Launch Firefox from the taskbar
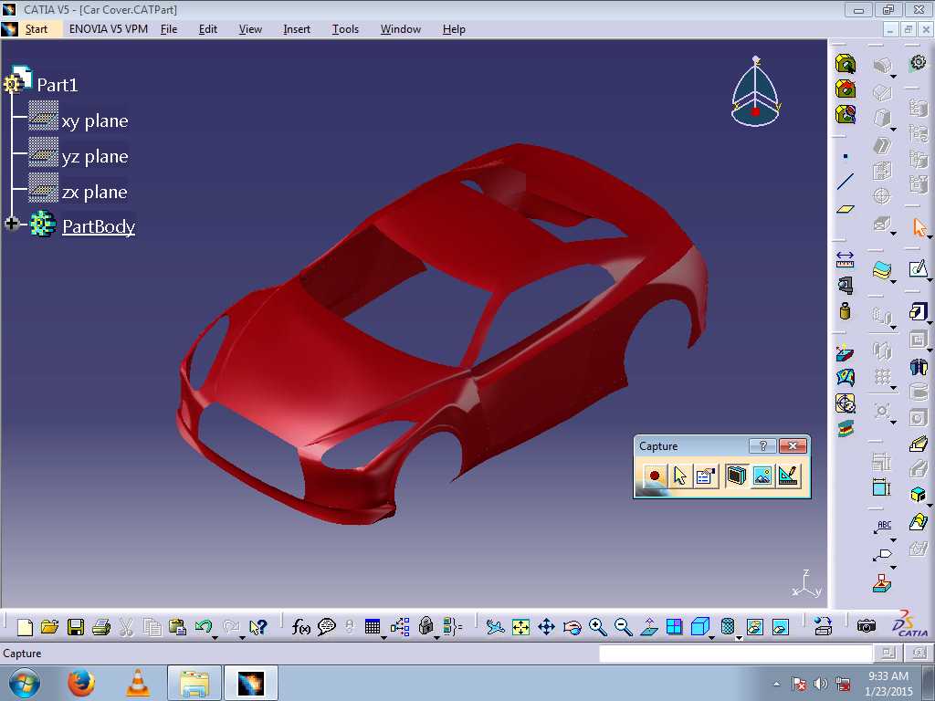Viewport: 935px width, 701px height. 81,683
